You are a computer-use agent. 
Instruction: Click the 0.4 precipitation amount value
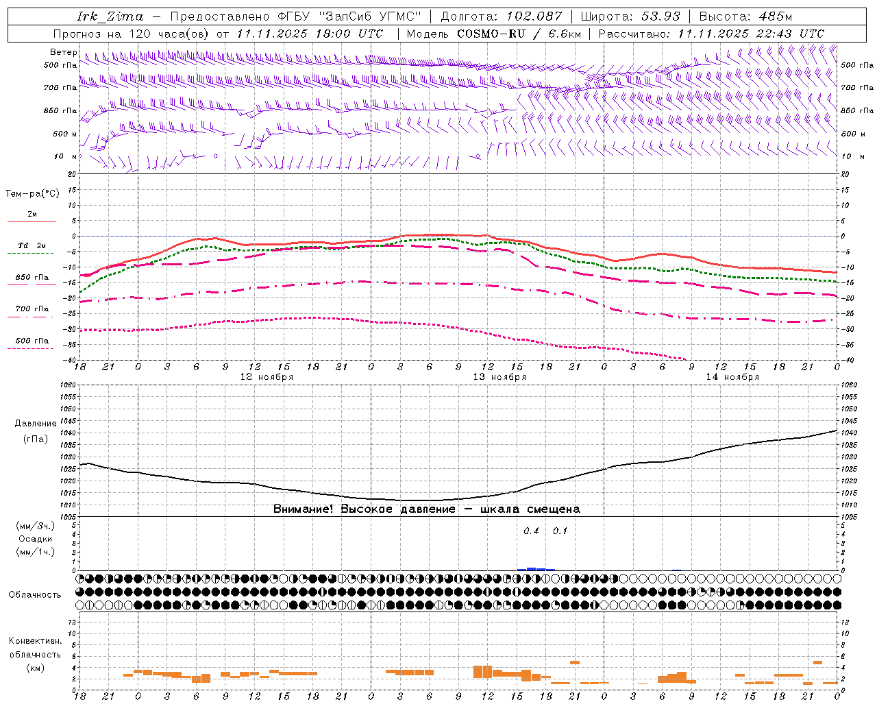tap(531, 531)
